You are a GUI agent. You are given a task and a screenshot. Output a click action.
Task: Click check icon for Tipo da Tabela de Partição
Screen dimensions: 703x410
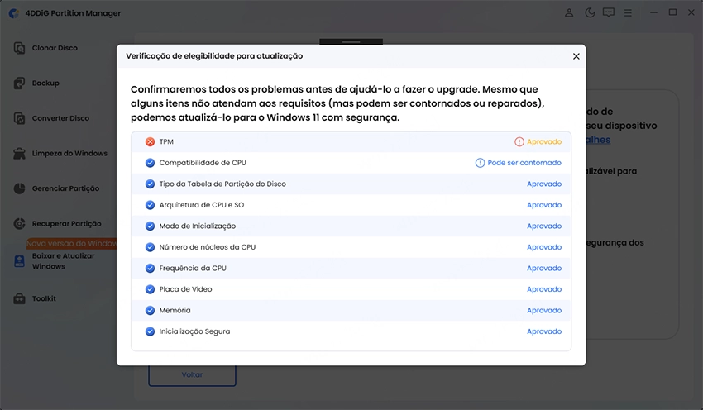tap(151, 184)
